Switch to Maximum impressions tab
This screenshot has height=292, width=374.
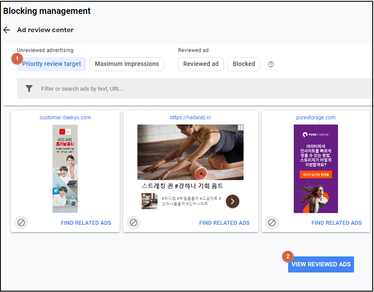tap(127, 64)
